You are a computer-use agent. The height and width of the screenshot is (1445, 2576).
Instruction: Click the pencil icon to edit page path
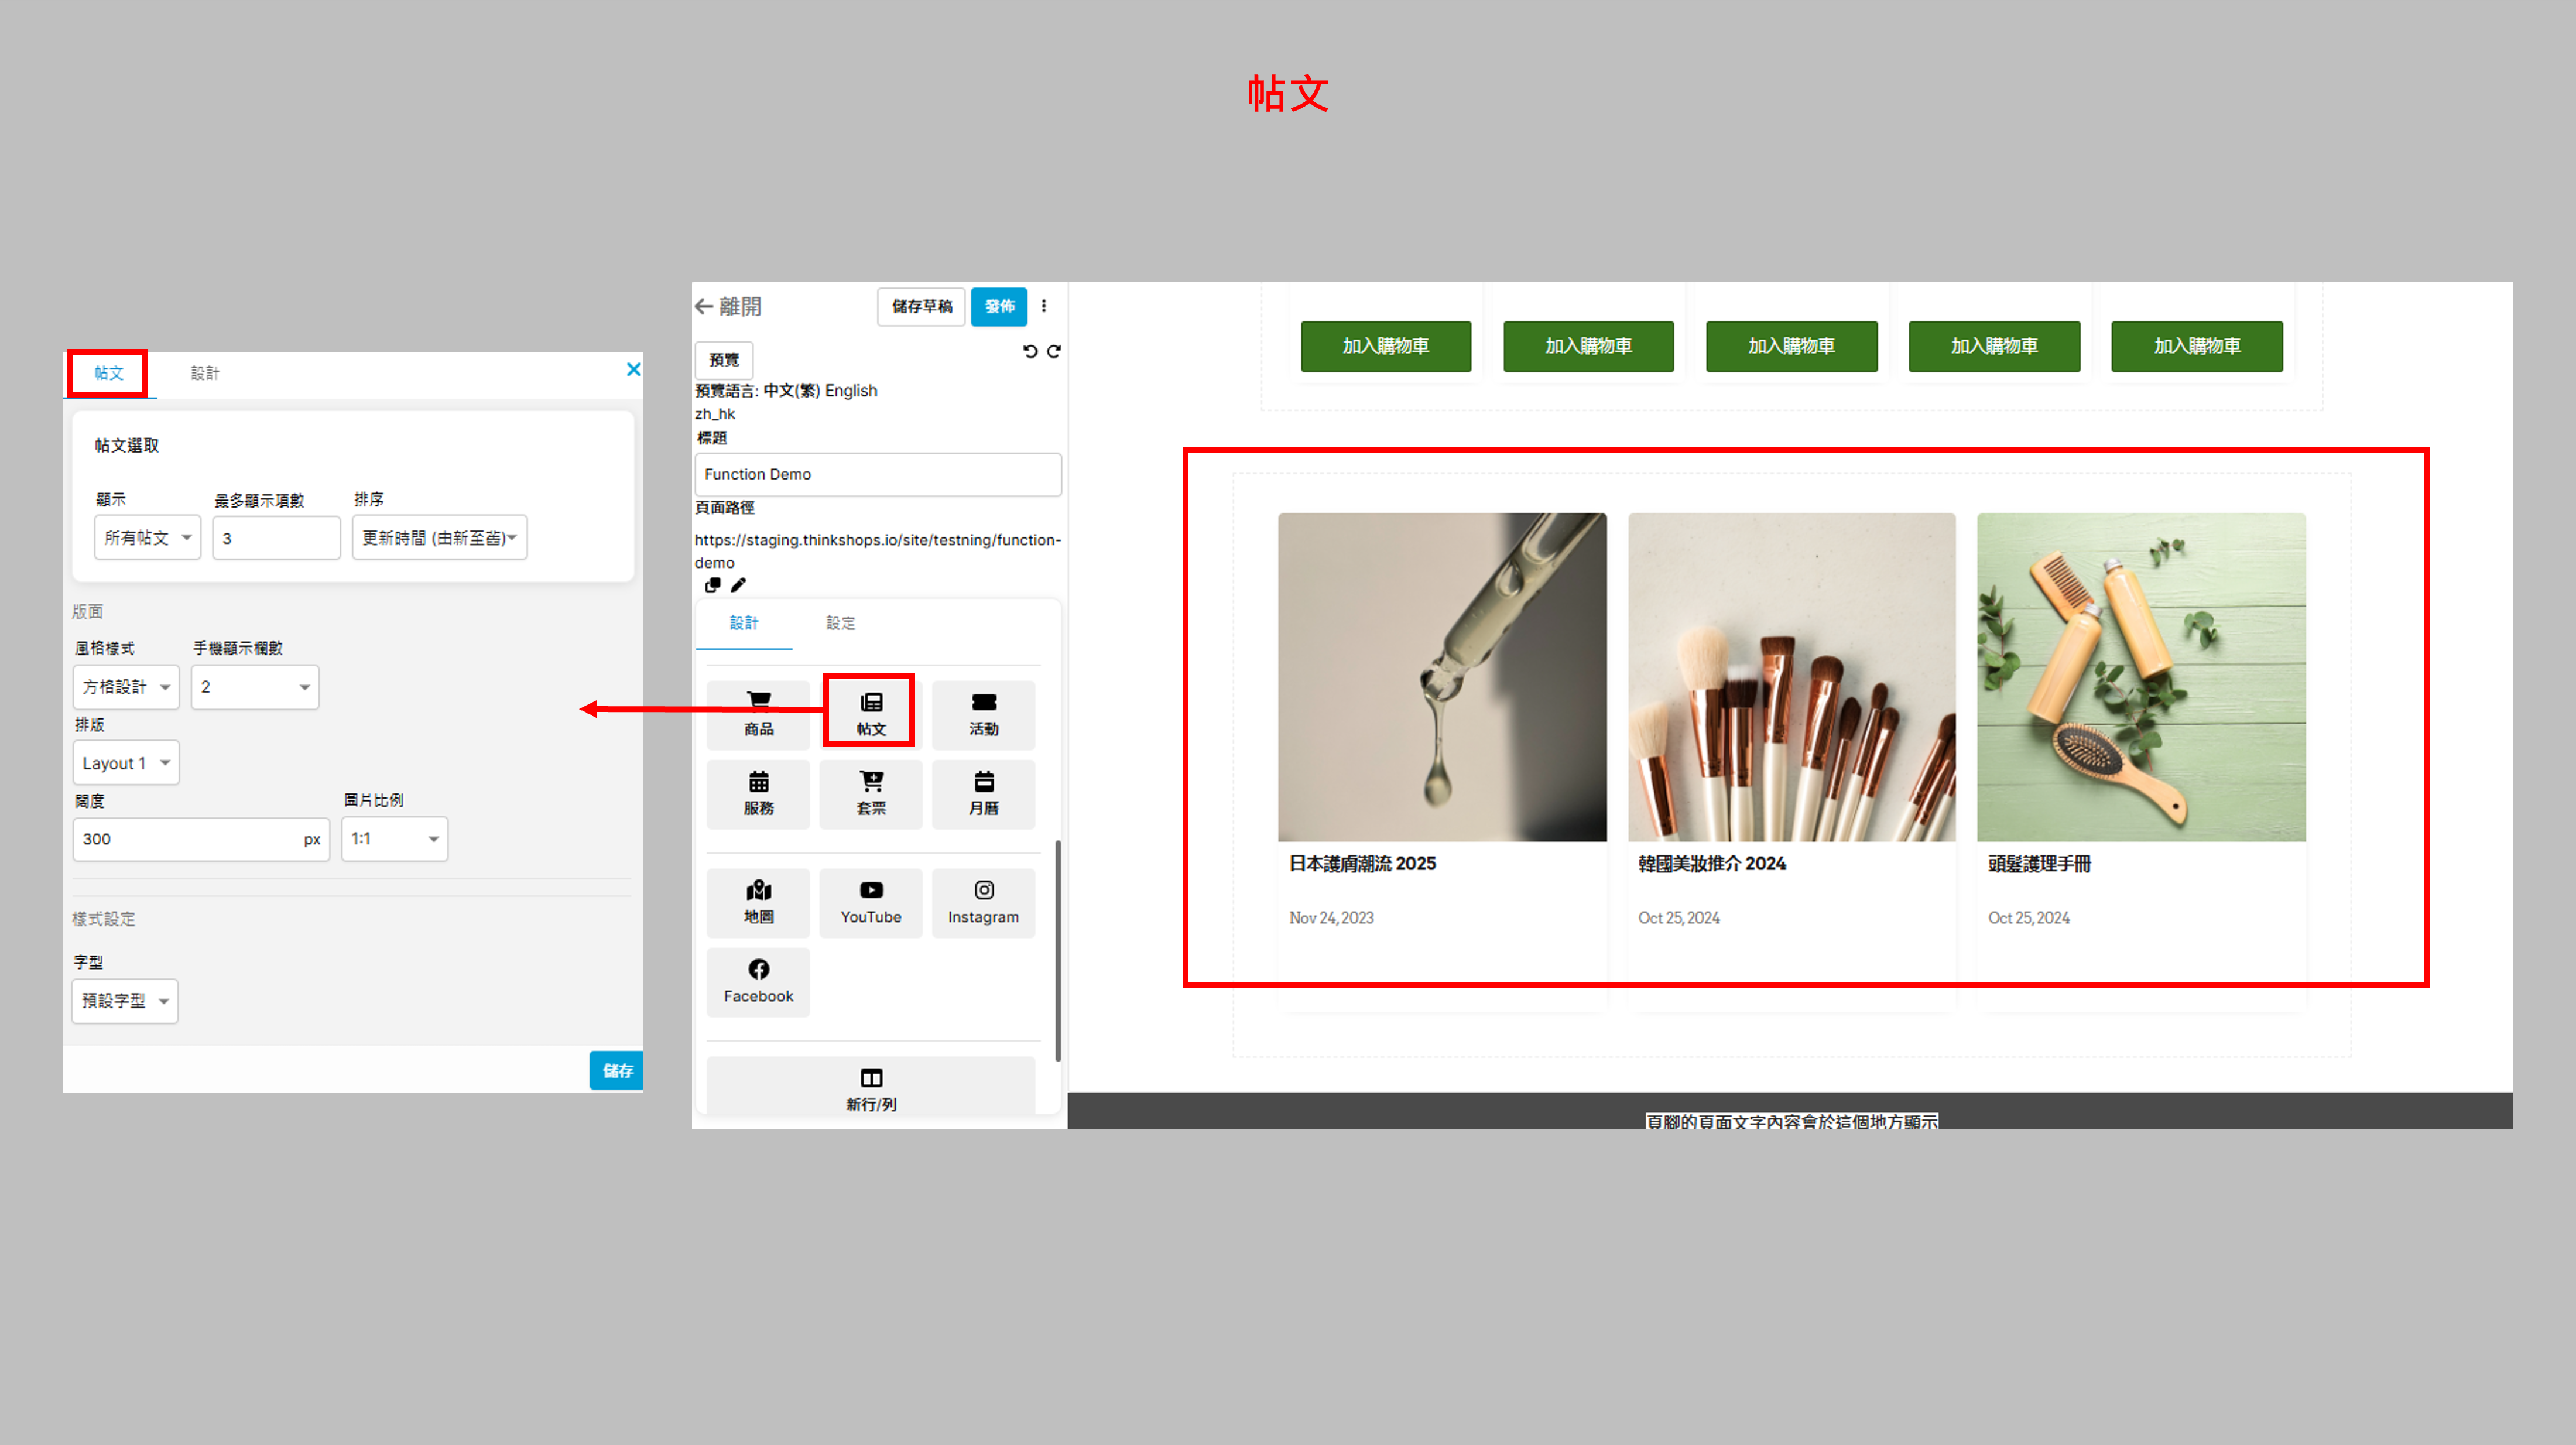(738, 585)
